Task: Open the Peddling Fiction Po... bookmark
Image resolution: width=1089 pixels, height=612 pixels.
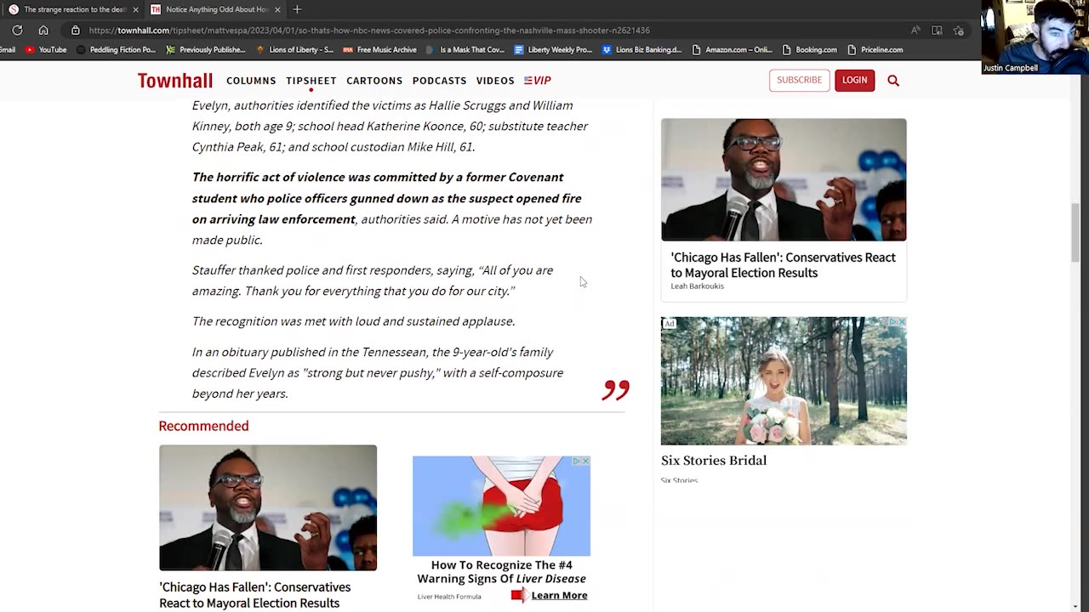Action: click(117, 49)
